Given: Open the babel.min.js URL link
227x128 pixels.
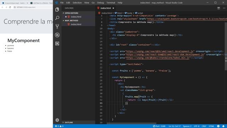Looking at the screenshot, I should 157,58.
